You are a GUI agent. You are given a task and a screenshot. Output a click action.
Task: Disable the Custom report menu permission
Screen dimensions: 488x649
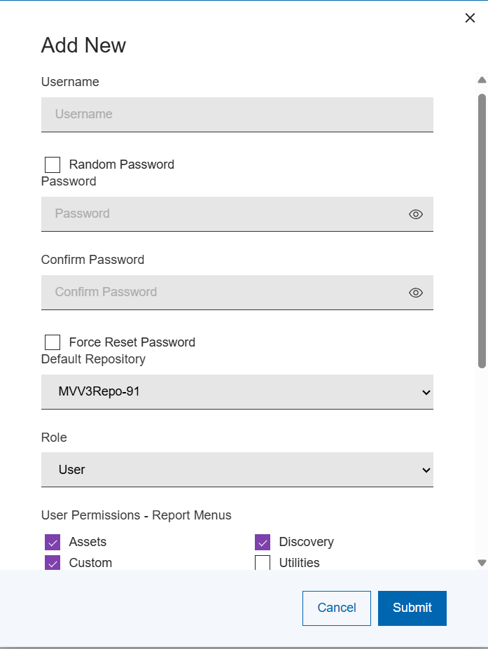point(53,563)
